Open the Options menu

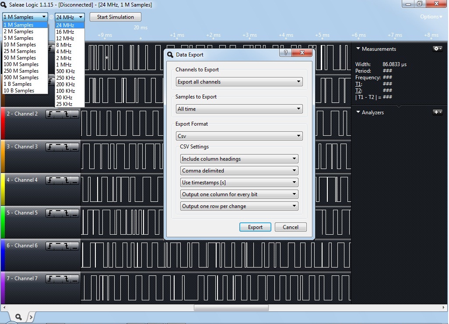click(431, 17)
